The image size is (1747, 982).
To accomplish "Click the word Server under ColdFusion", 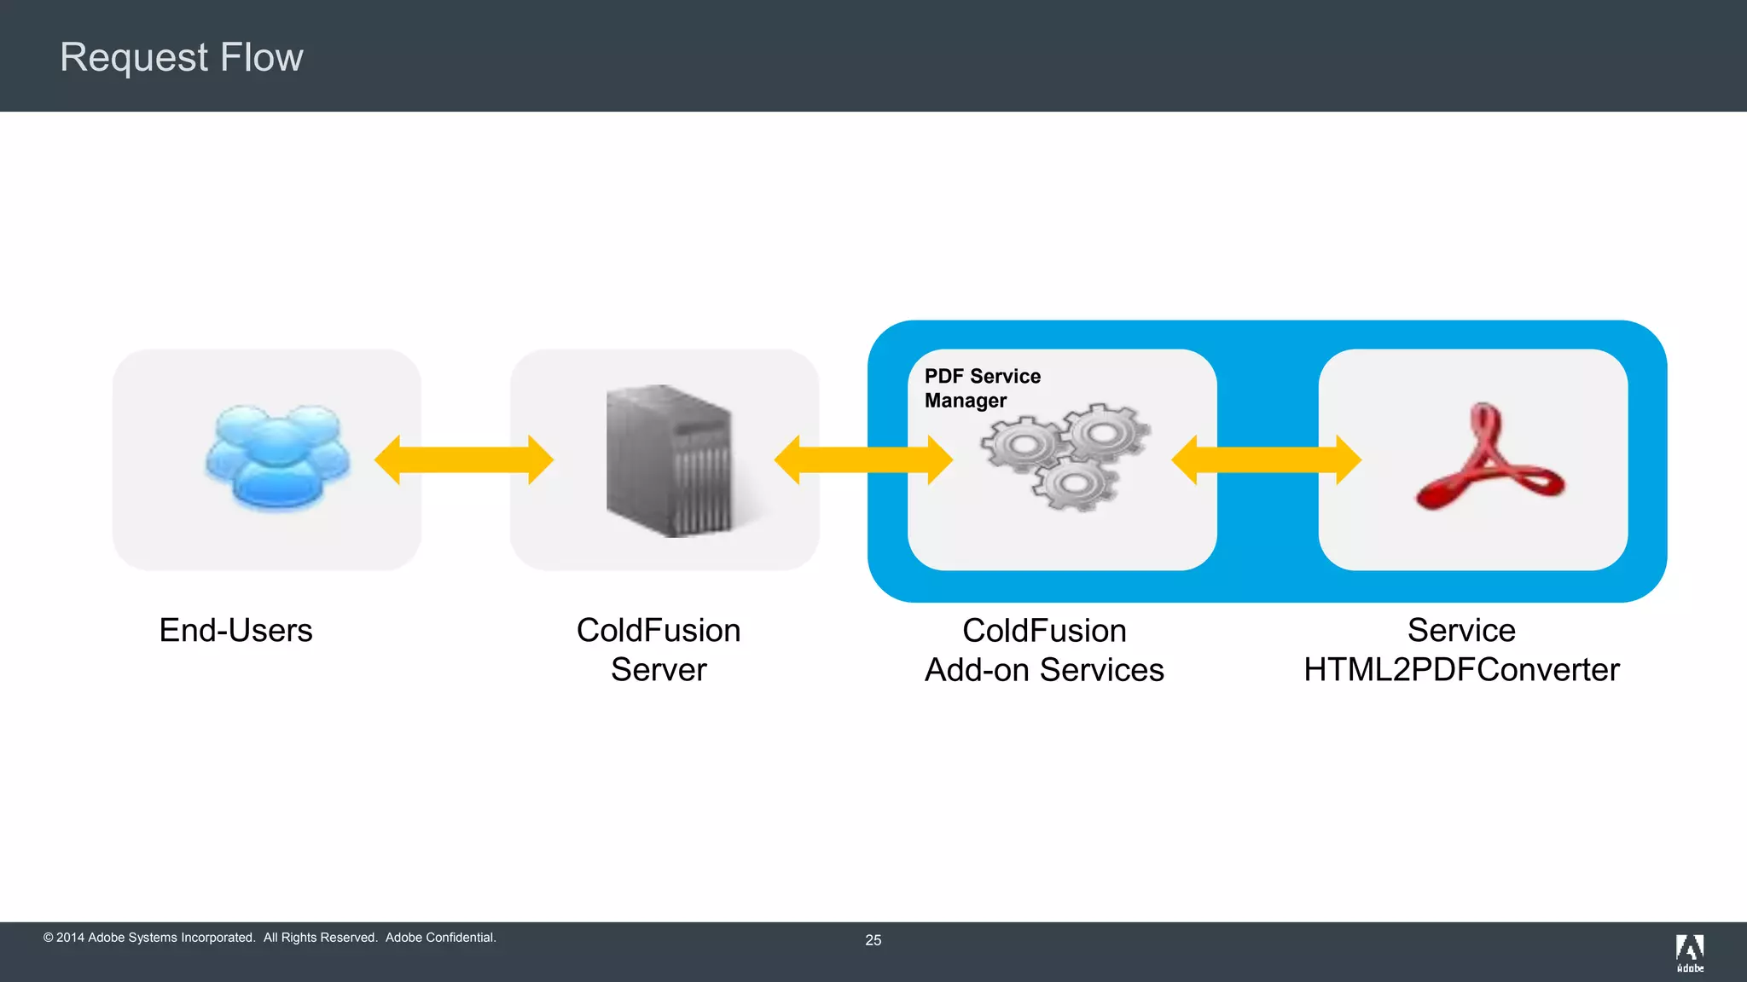I will coord(659,670).
